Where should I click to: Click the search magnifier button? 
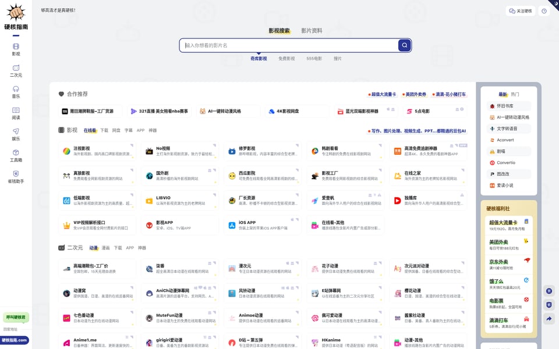[404, 45]
